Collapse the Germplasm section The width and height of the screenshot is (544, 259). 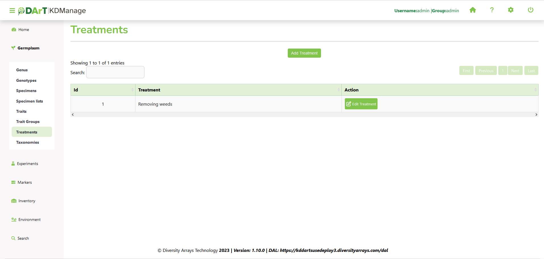pyautogui.click(x=28, y=48)
